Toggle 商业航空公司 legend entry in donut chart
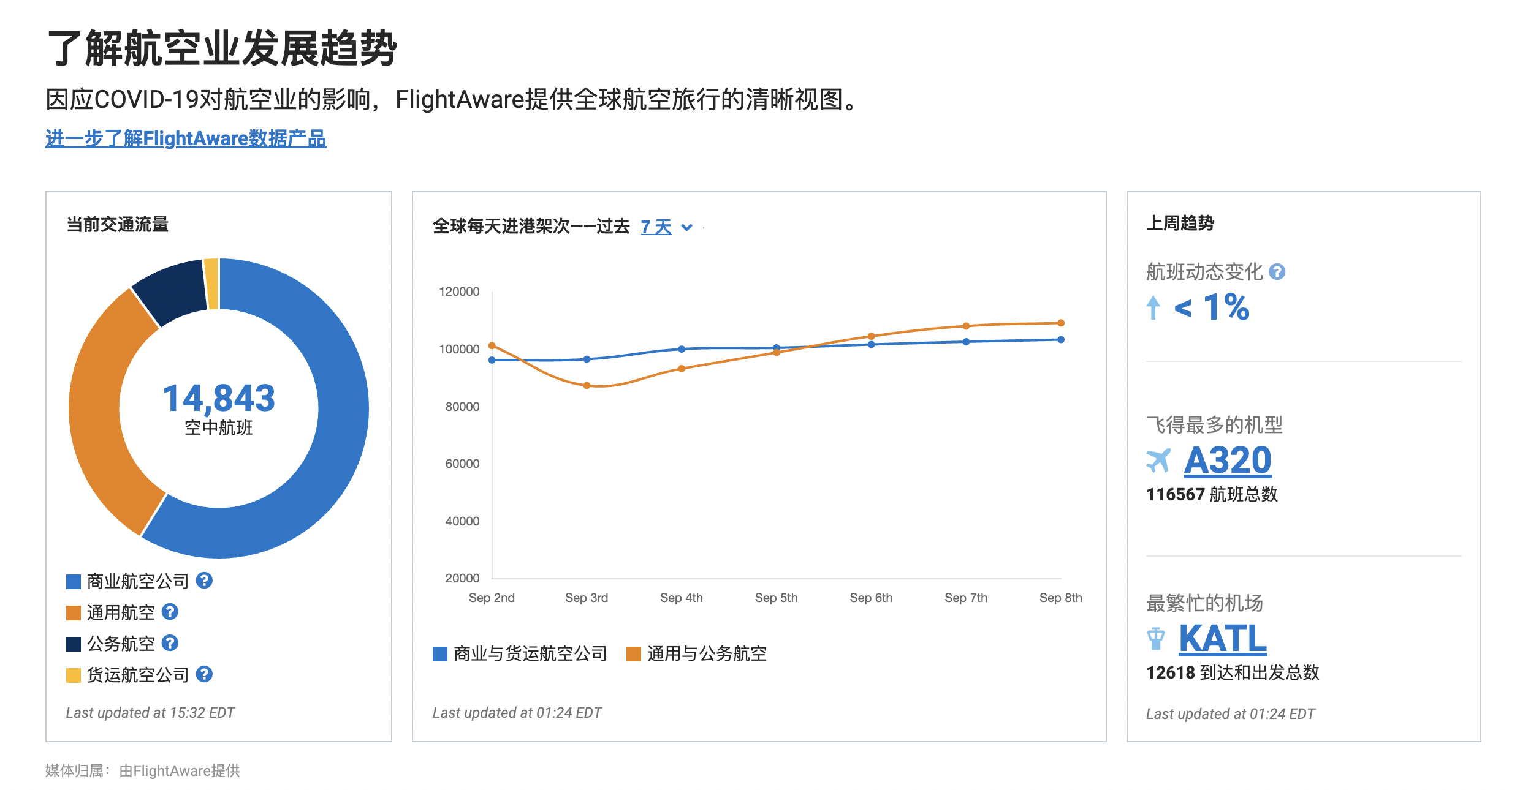The width and height of the screenshot is (1520, 790). pos(137,581)
